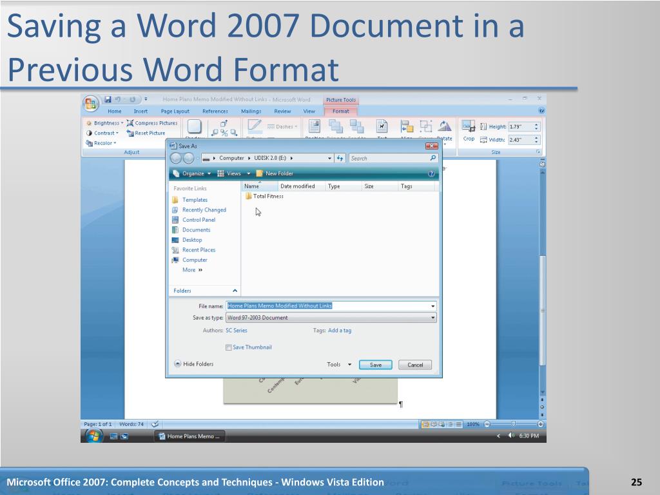Image resolution: width=660 pixels, height=495 pixels.
Task: Open Computer favorite link
Action: (195, 260)
